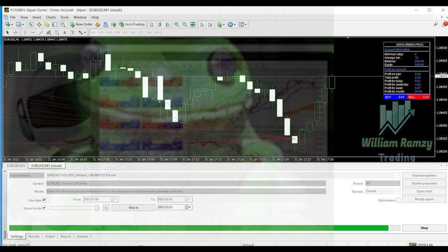Enable auto scroll chart icon

pyautogui.click(x=202, y=25)
